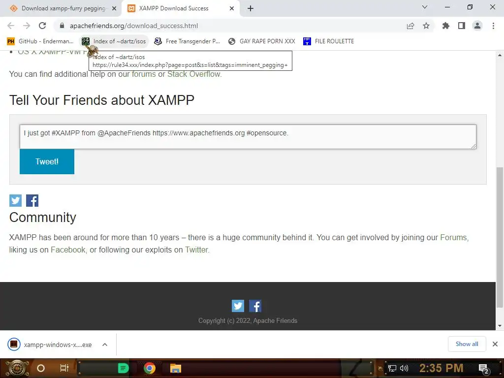Click the footer Facebook icon

coord(255,306)
